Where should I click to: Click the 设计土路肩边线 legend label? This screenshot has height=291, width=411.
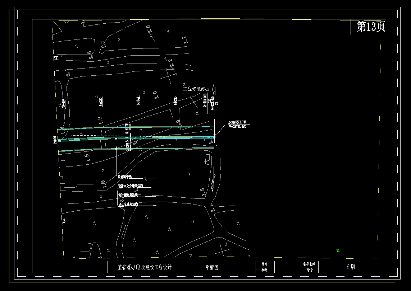[x=128, y=204]
